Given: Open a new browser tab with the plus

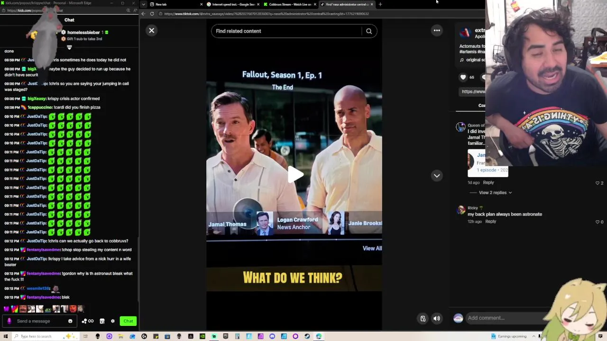Looking at the screenshot, I should pyautogui.click(x=380, y=4).
